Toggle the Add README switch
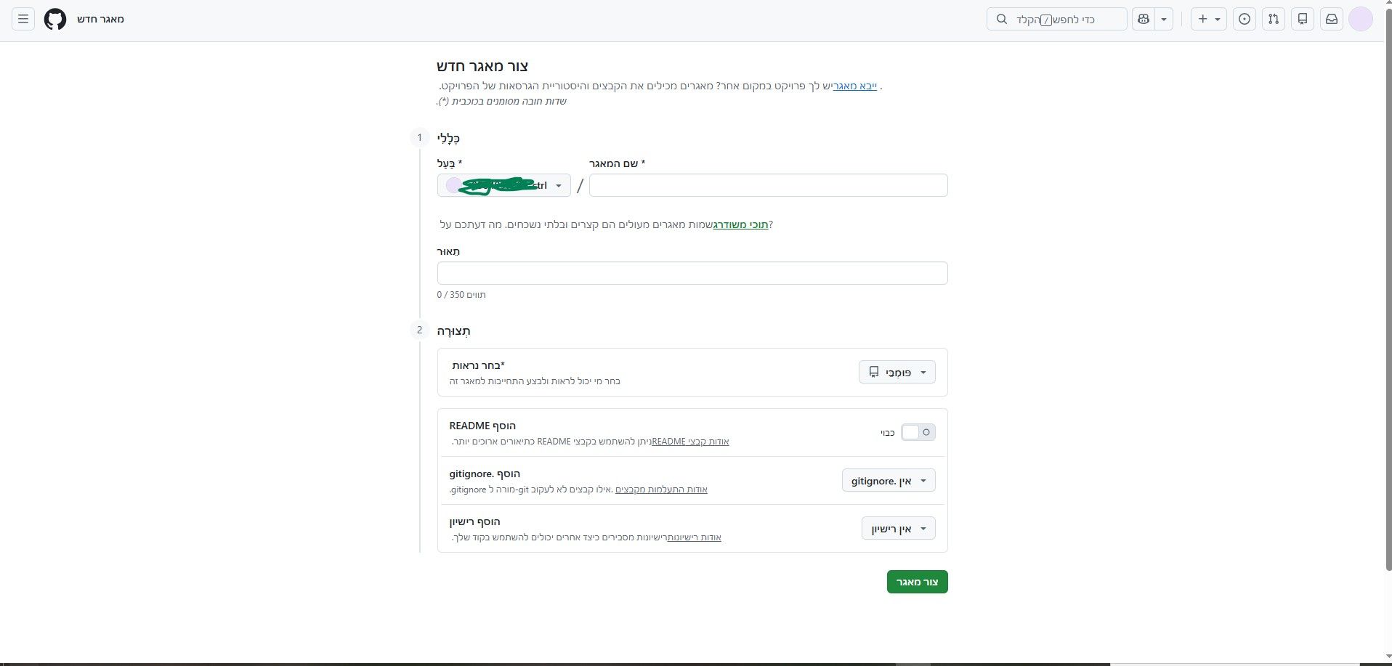 pos(918,432)
